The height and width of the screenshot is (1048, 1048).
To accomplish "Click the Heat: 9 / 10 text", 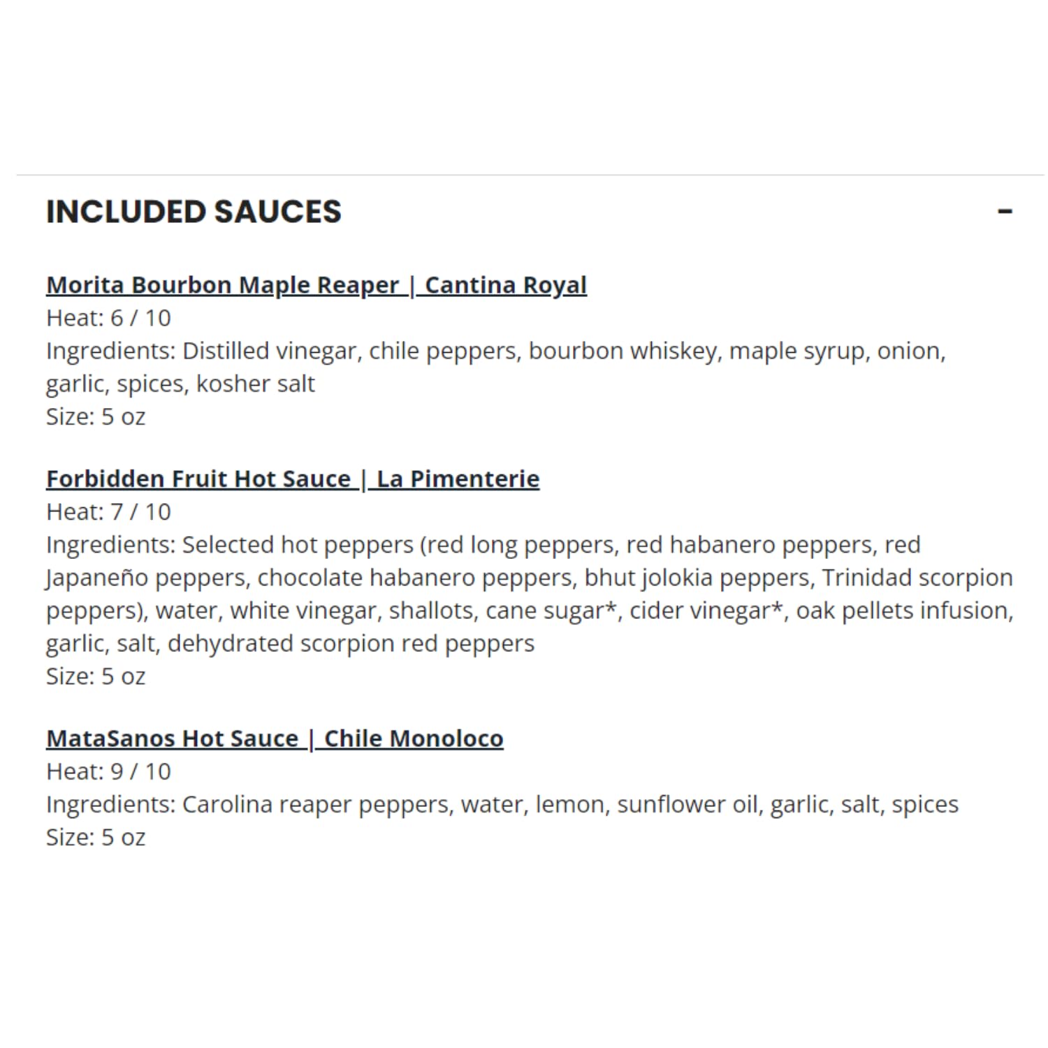I will (108, 771).
